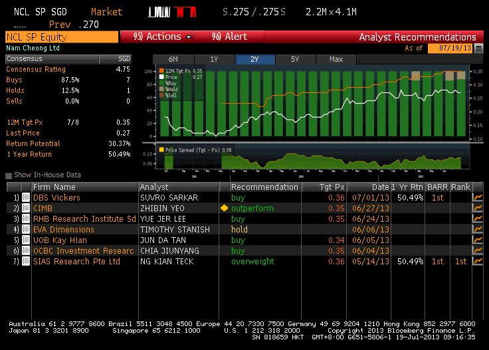Select the 2Y chart range tab

coord(254,59)
